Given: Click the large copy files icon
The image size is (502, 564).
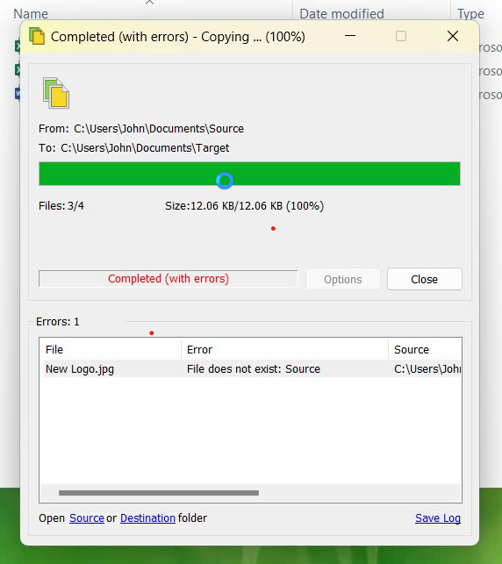Looking at the screenshot, I should click(x=56, y=93).
